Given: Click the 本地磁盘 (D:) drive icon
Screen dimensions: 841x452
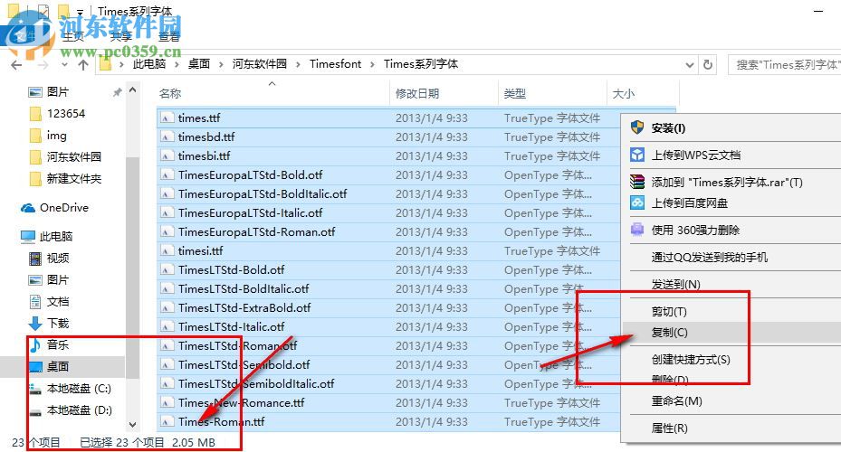Looking at the screenshot, I should [35, 411].
